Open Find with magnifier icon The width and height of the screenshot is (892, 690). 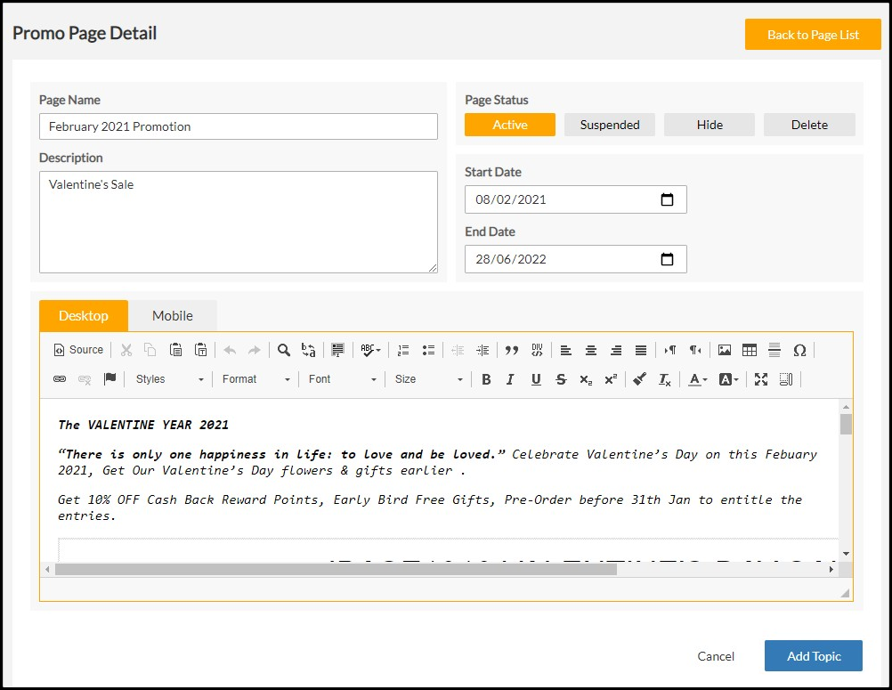click(283, 350)
